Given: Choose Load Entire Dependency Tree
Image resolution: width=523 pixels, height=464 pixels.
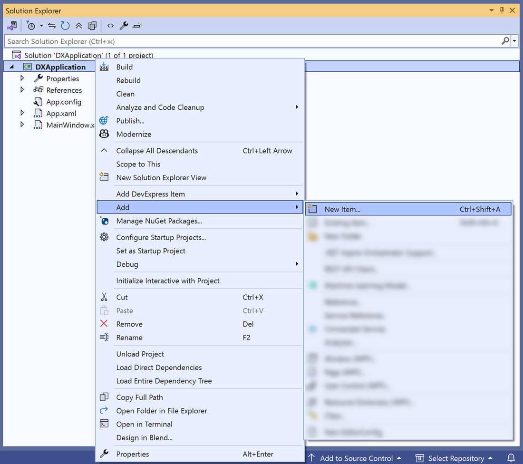Looking at the screenshot, I should point(200,381).
